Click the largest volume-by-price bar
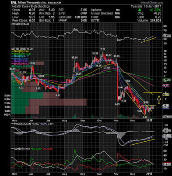172x176 pixels. pos(49,102)
